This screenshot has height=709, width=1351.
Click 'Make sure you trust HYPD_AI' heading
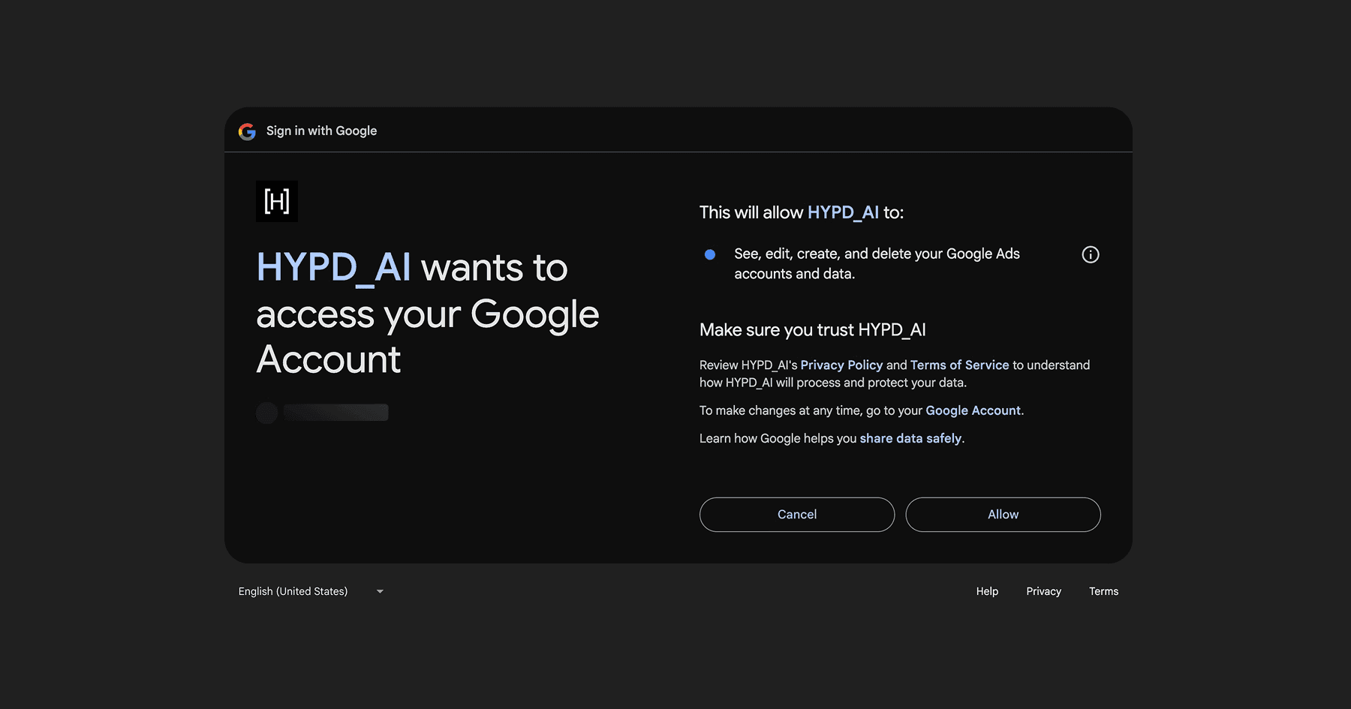[x=812, y=330]
